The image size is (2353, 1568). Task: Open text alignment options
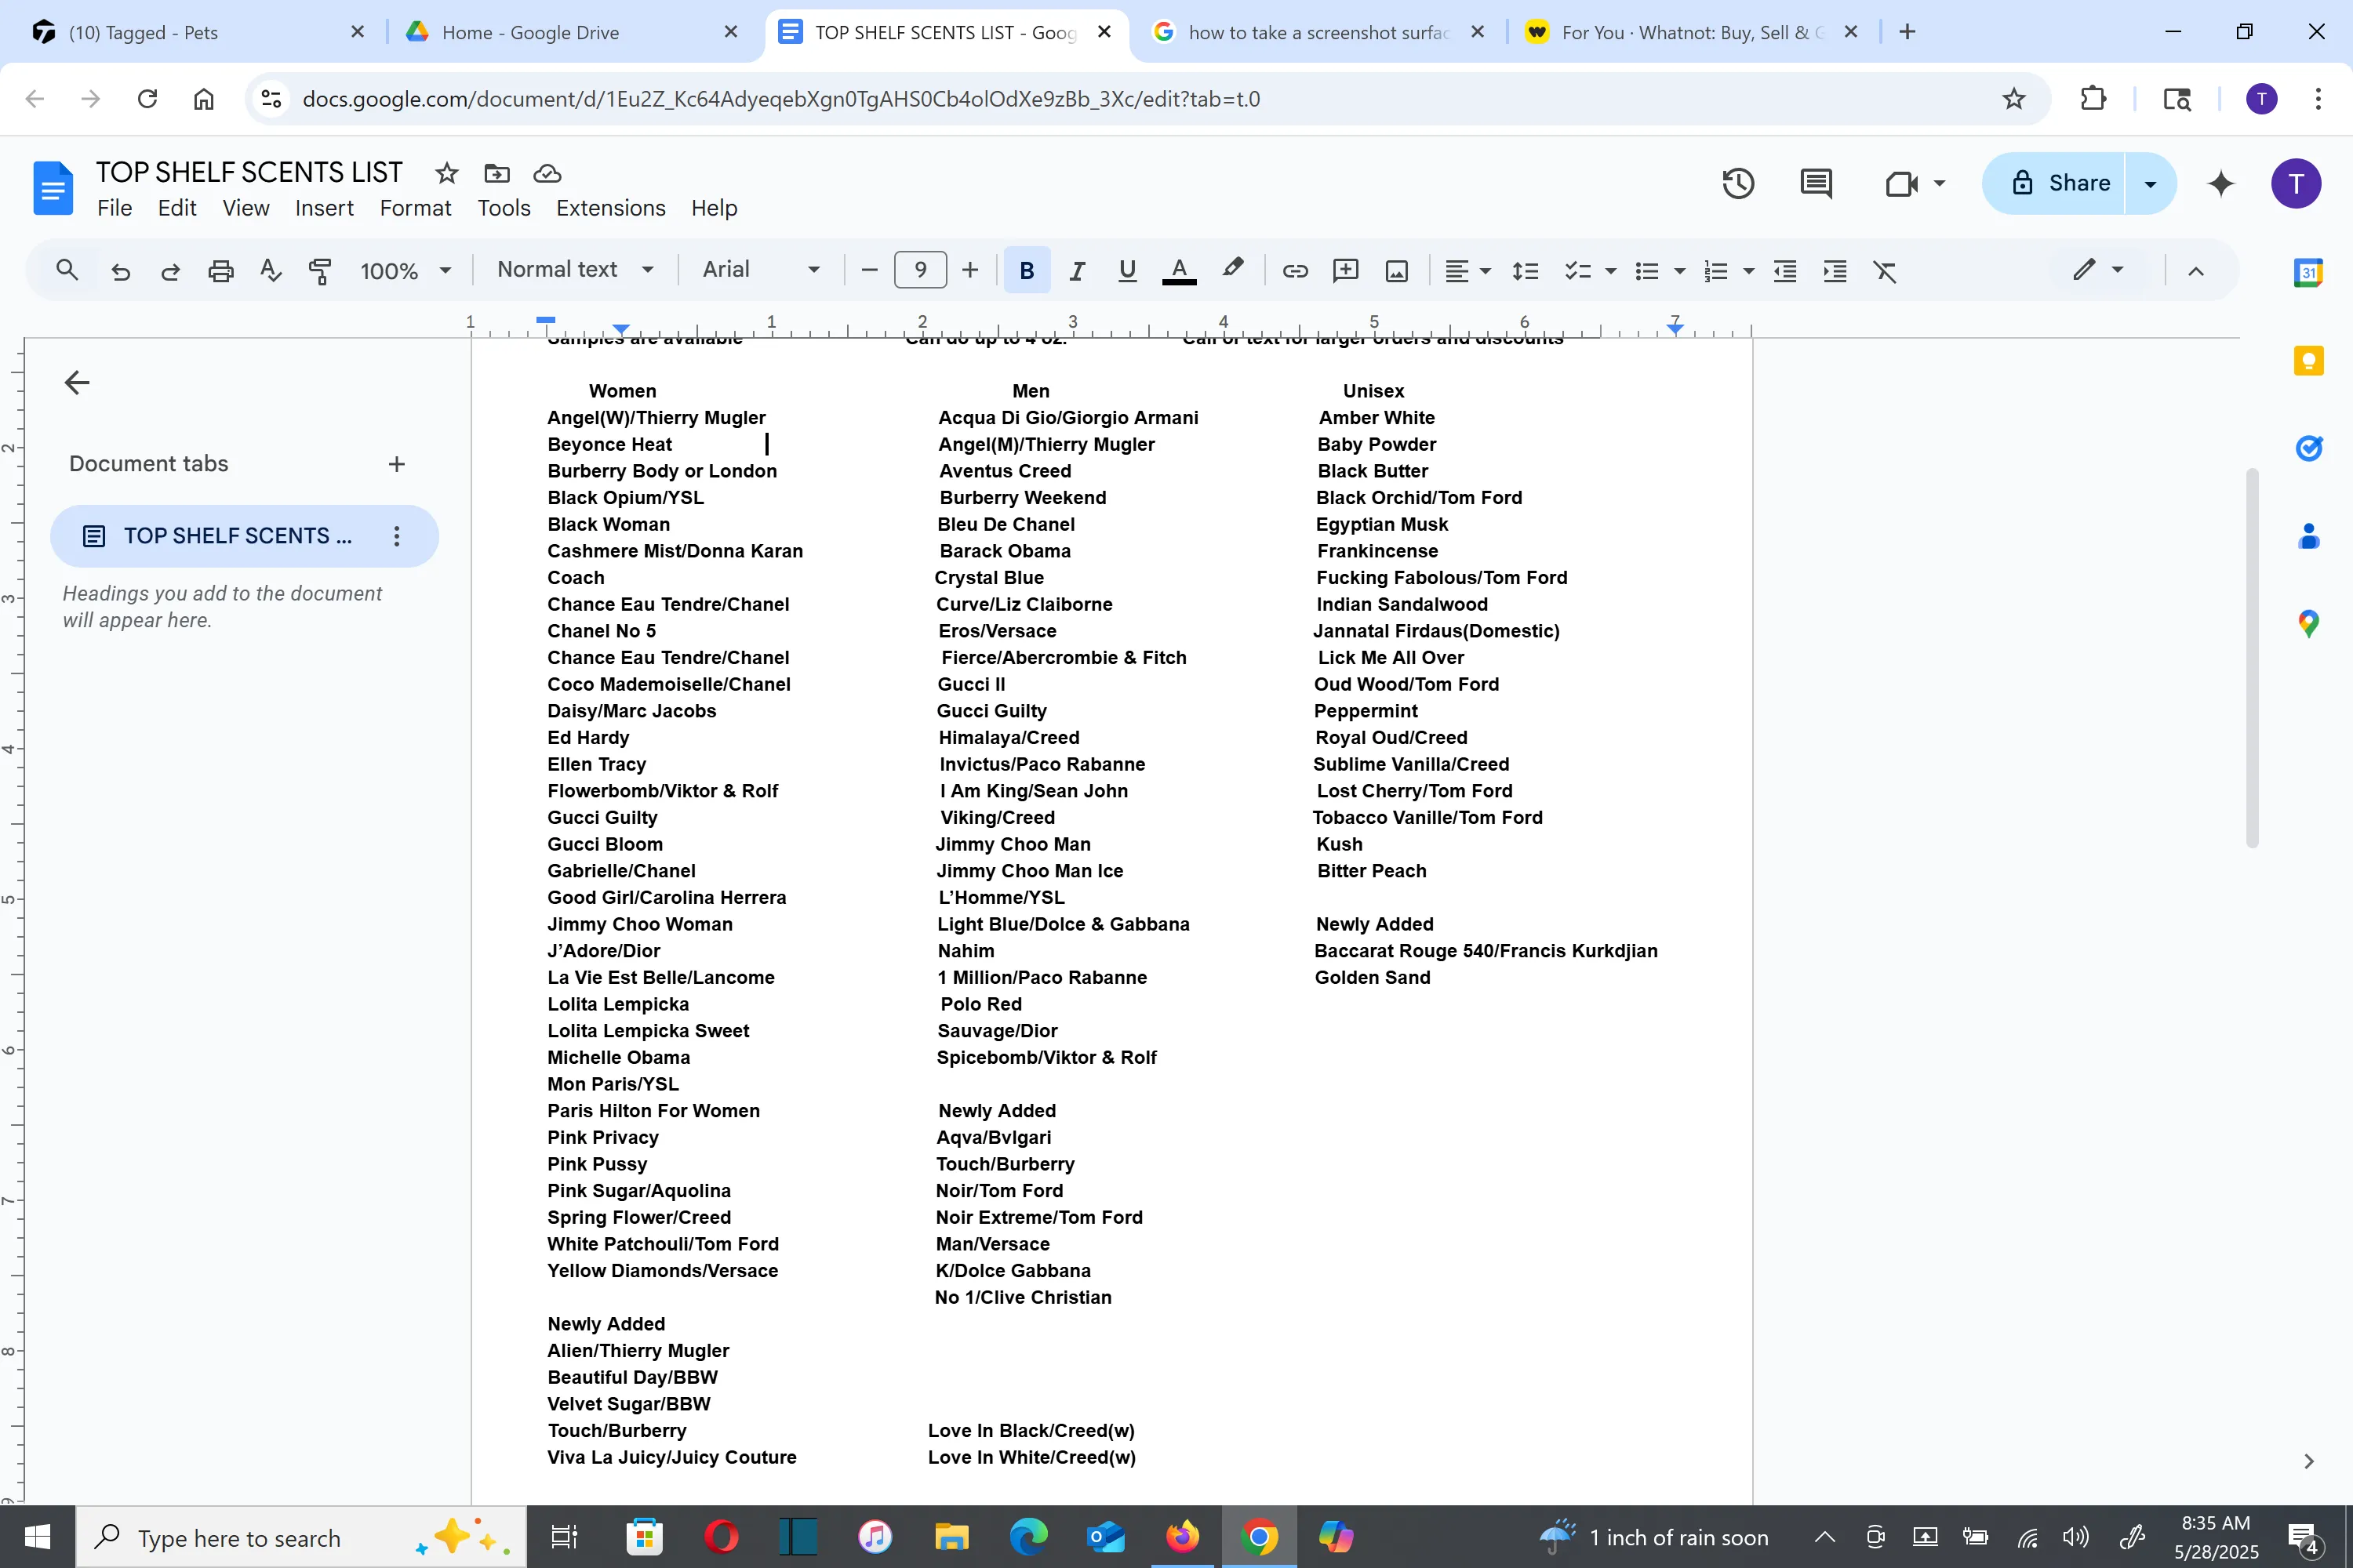(x=1467, y=271)
